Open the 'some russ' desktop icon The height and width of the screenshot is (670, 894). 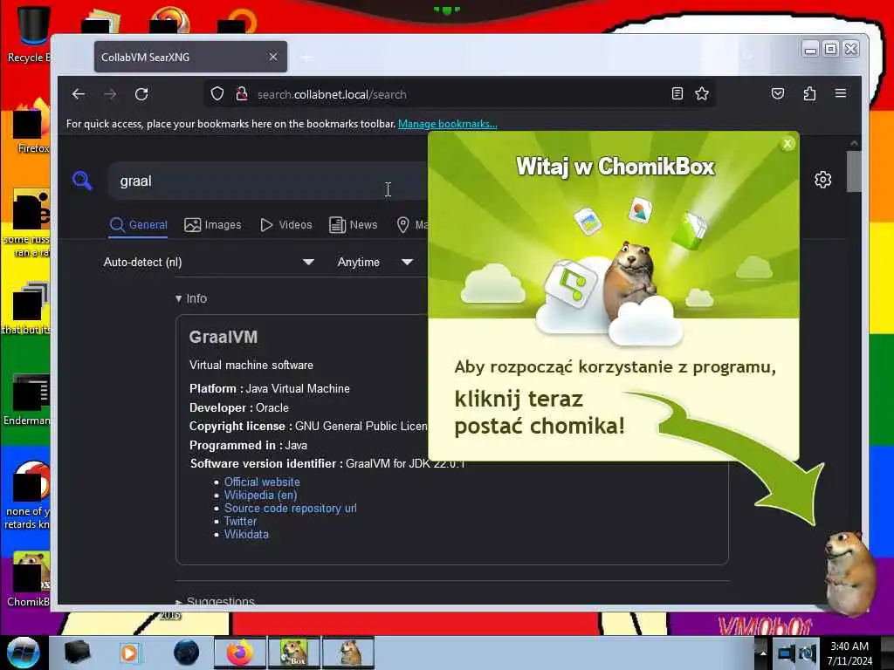29,223
